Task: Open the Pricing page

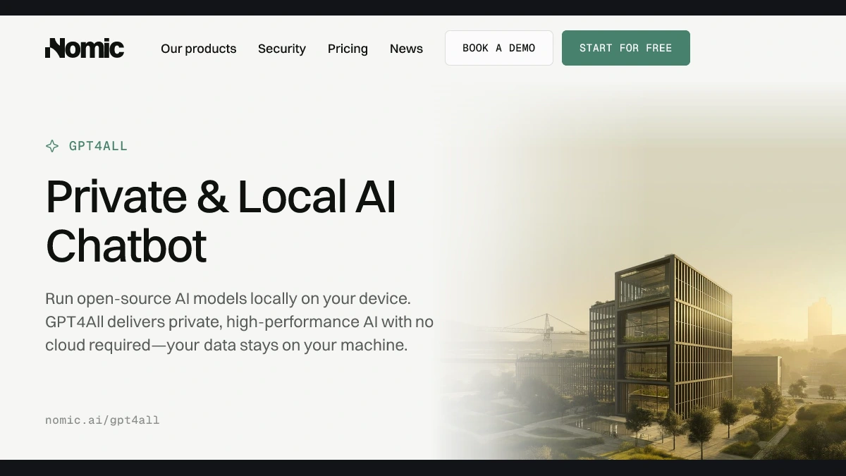Action: 348,49
